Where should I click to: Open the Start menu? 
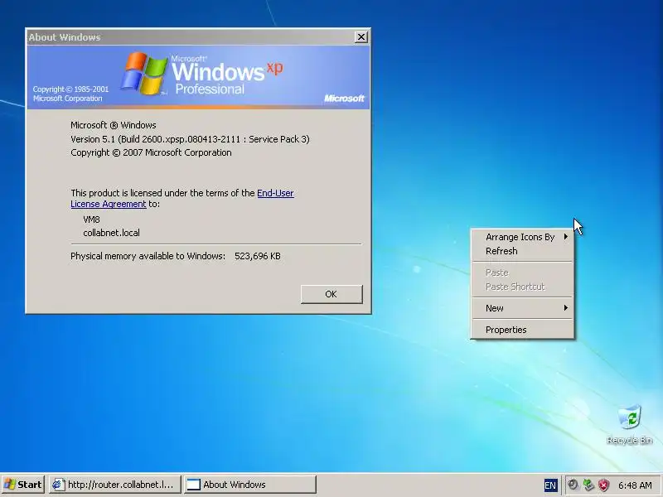[23, 485]
